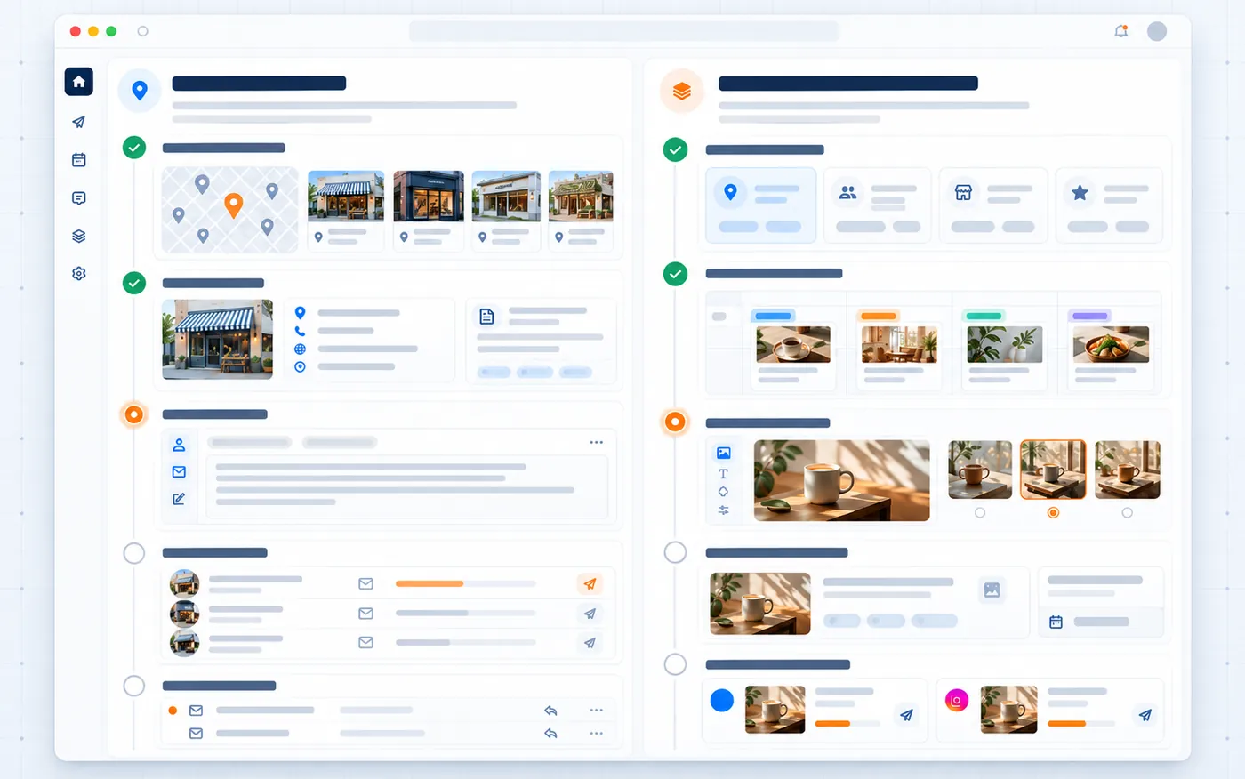Image resolution: width=1245 pixels, height=779 pixels.
Task: Select the orange pin on the map
Action: click(x=233, y=205)
